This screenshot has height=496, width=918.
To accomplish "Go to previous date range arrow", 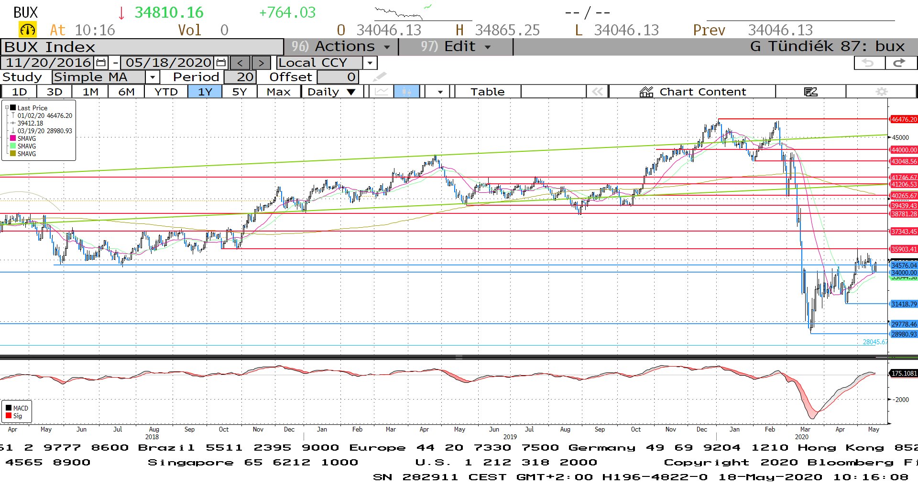I will (240, 63).
